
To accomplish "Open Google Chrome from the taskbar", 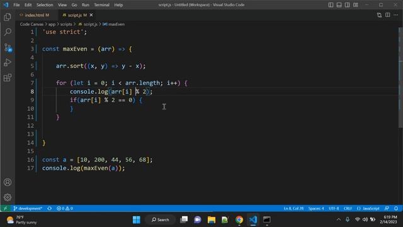I will (x=239, y=219).
